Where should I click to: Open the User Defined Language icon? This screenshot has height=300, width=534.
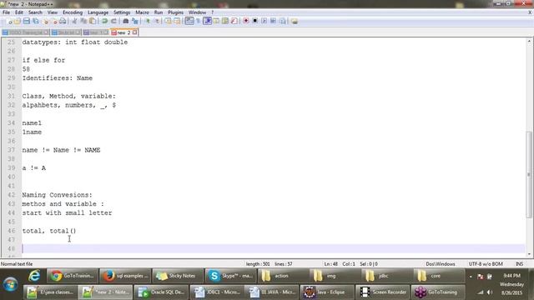[216, 21]
